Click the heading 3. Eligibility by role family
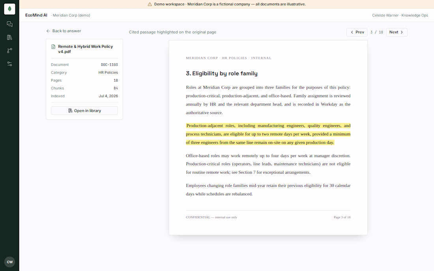Image resolution: width=434 pixels, height=271 pixels. point(222,73)
